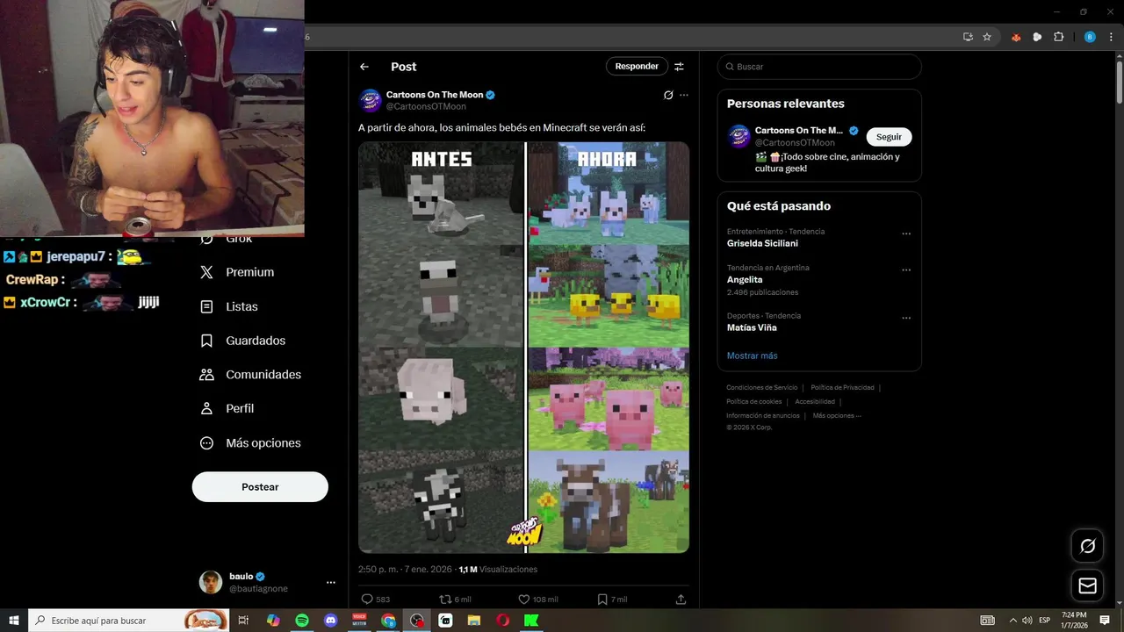Open the MetaMask fox extension
This screenshot has width=1124, height=632.
1017,37
